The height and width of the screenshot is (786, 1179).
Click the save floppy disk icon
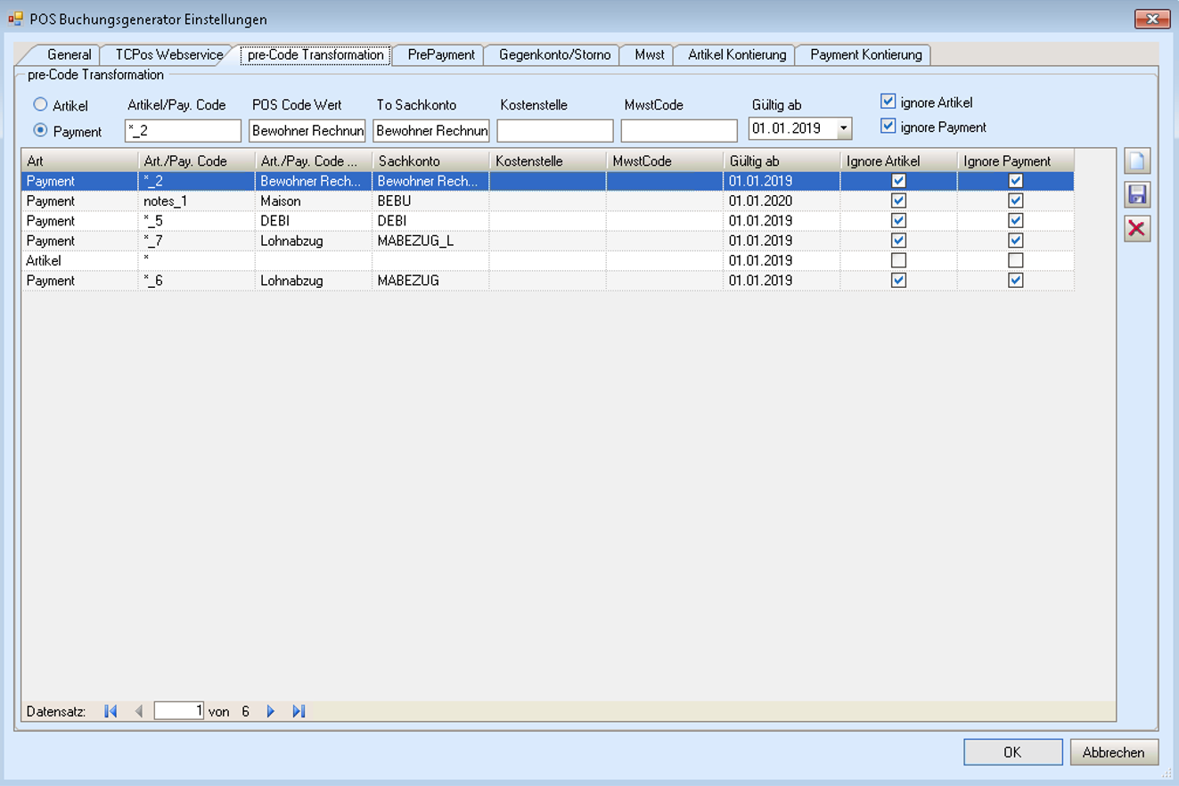pos(1137,194)
